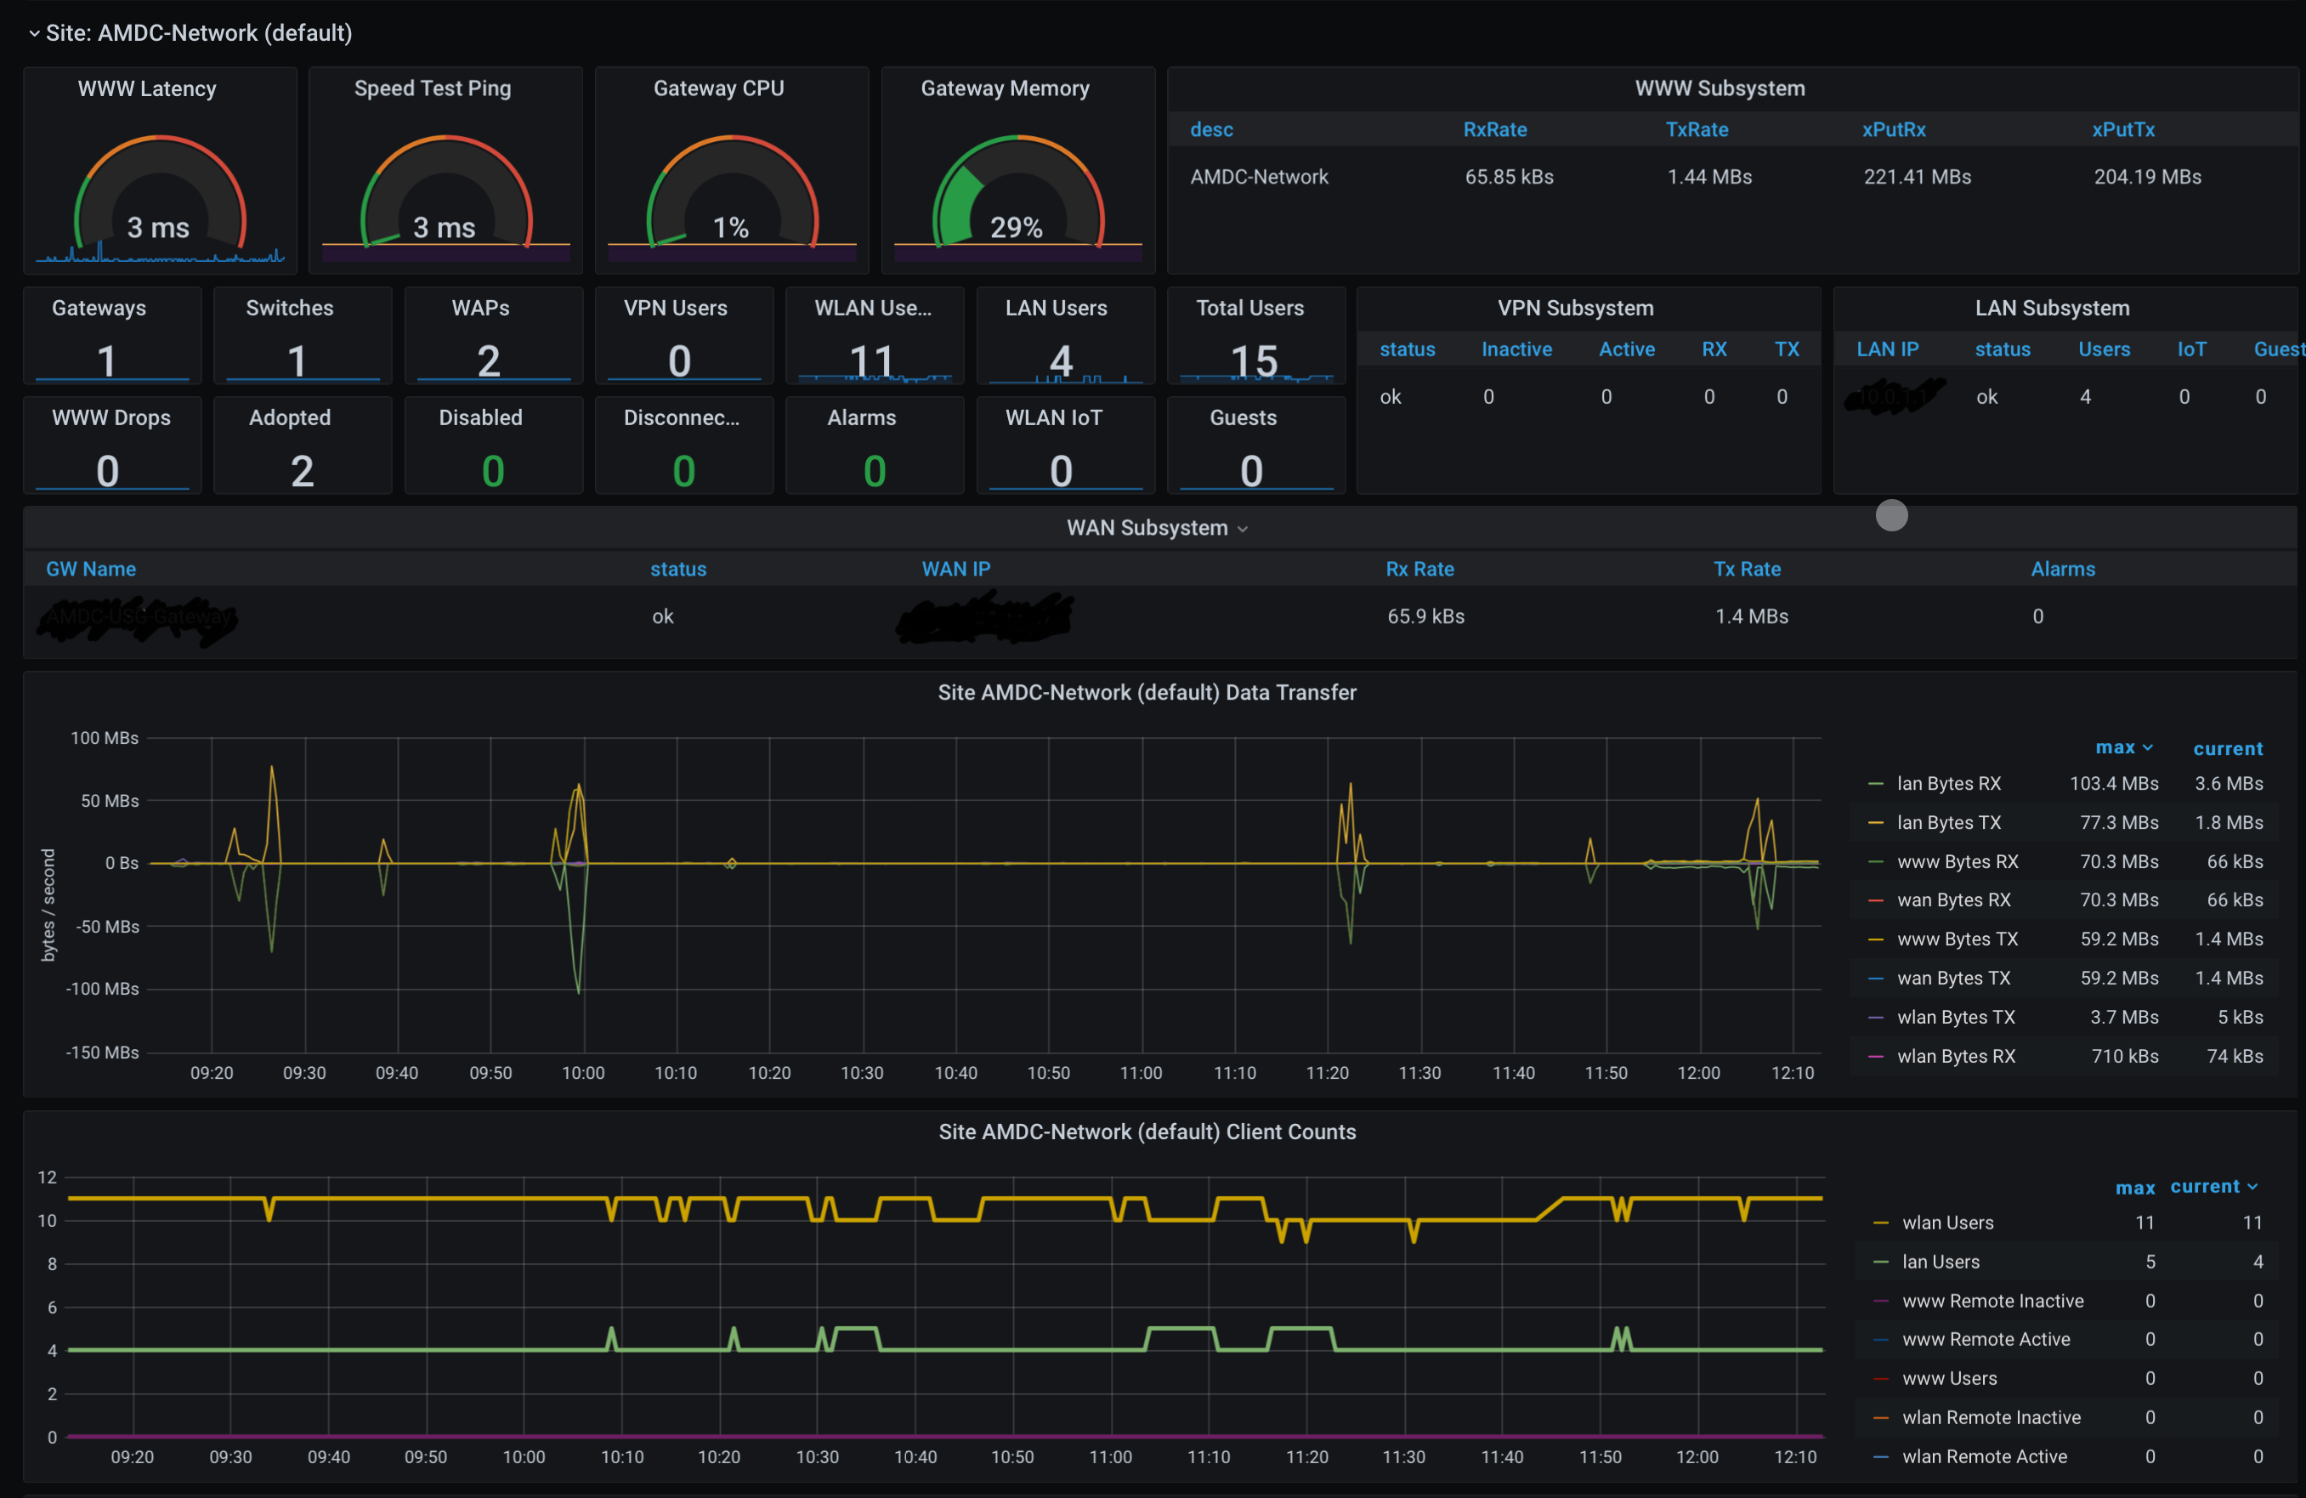Click the Gateways stat panel
The image size is (2306, 1498).
tap(112, 335)
